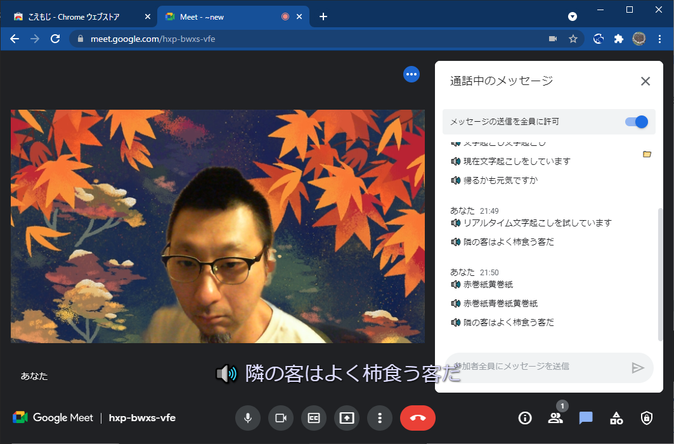This screenshot has height=444, width=674.
Task: Close the 通話中のメッセージ panel
Action: click(645, 81)
